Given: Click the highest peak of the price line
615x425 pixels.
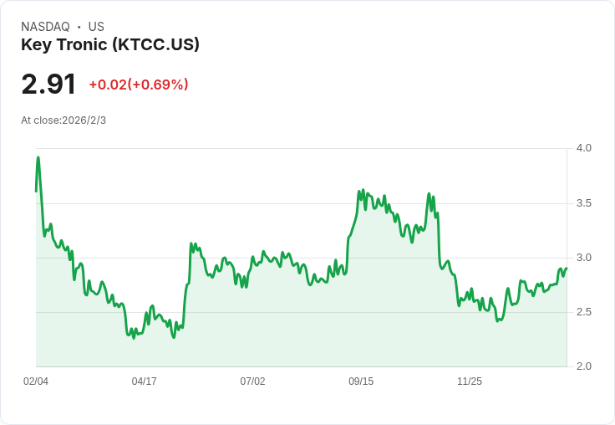Looking at the screenshot, I should coord(38,157).
